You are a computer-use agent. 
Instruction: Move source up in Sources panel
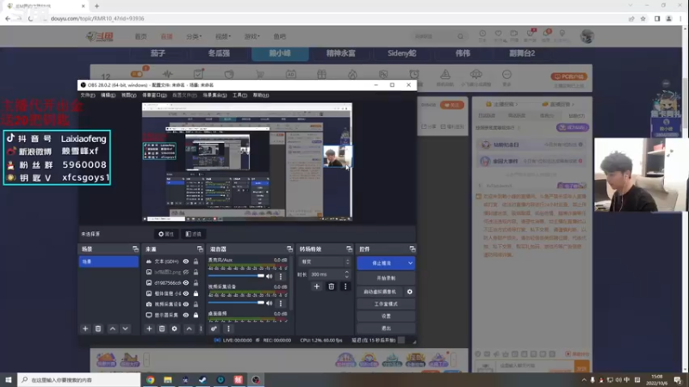[189, 329]
